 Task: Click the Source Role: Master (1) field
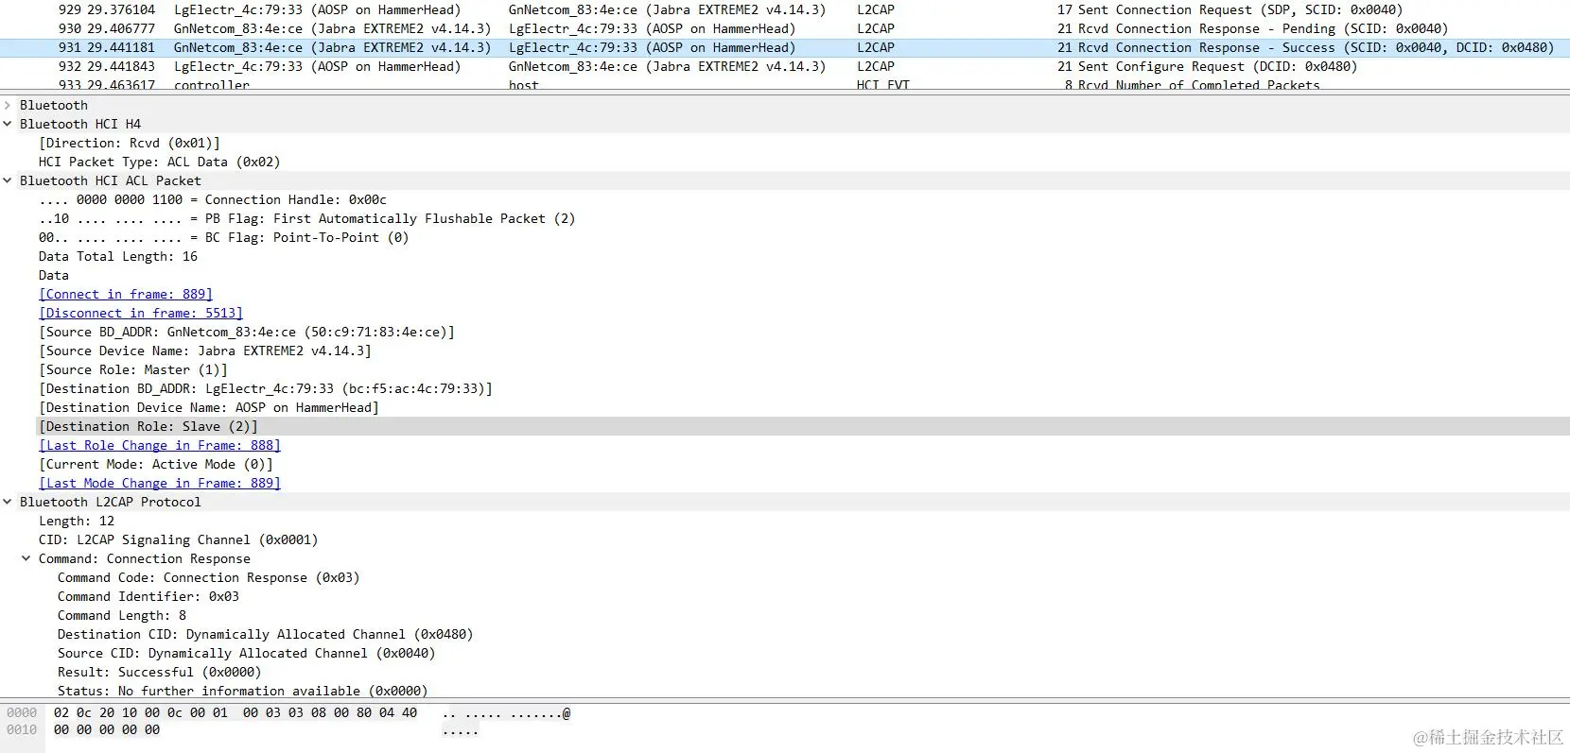[133, 369]
